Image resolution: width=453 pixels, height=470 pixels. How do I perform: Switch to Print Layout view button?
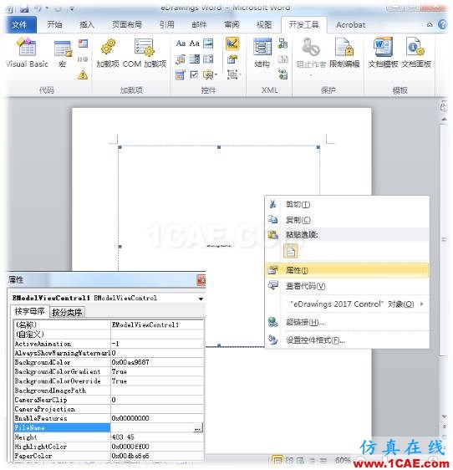tap(278, 461)
